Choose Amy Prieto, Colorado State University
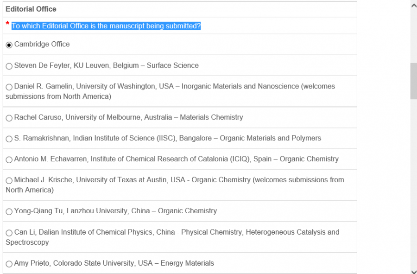This screenshot has width=417, height=274. [9, 264]
